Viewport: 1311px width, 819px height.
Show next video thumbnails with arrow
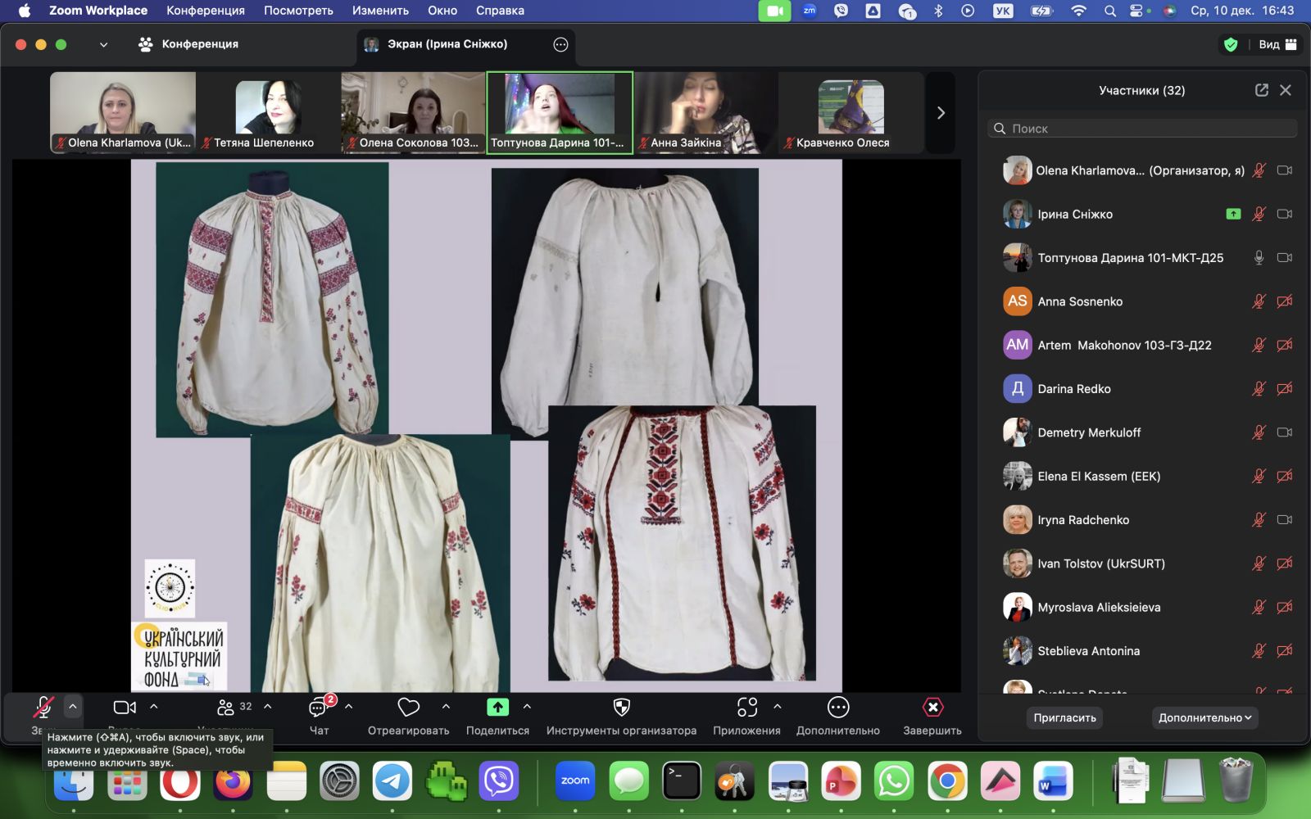tap(941, 113)
